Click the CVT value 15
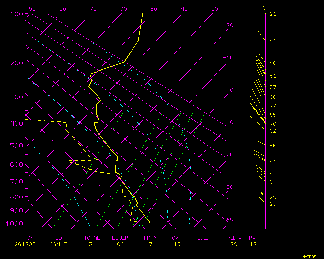The image size is (324, 259). coord(177,244)
